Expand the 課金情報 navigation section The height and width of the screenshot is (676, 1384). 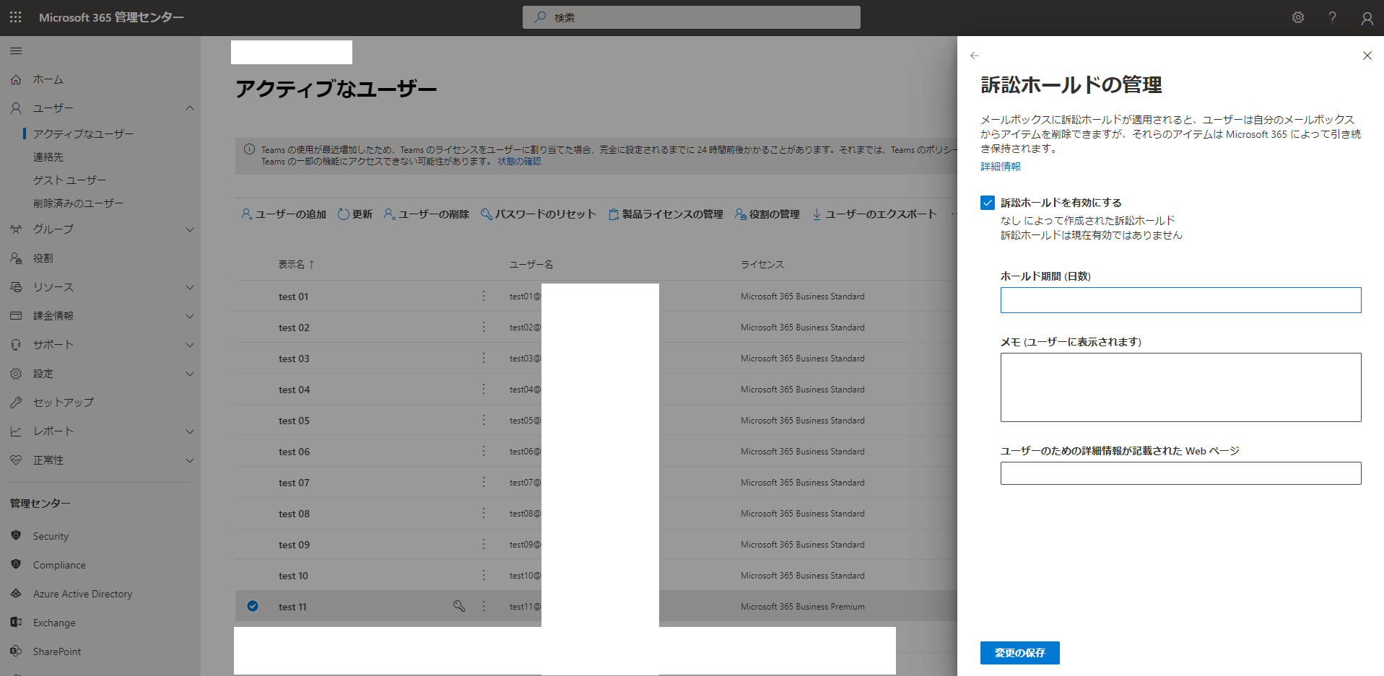pyautogui.click(x=190, y=316)
